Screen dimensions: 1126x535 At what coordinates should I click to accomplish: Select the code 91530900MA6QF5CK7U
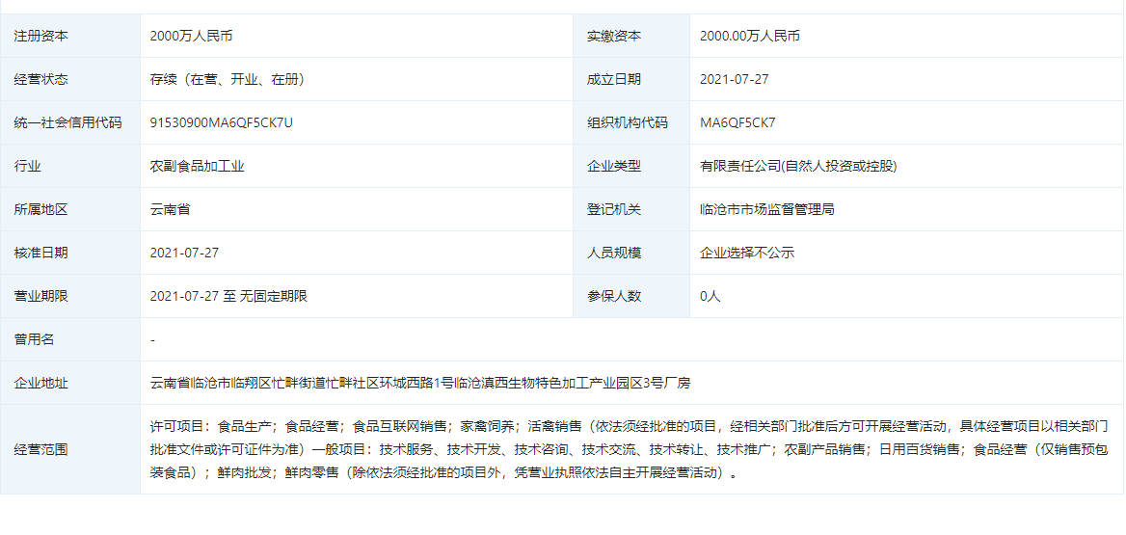coord(221,122)
